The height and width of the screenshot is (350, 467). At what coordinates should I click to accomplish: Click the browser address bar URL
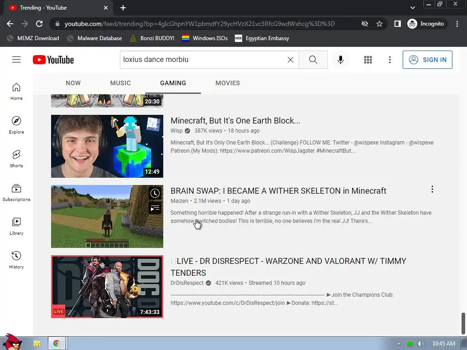[x=200, y=24]
